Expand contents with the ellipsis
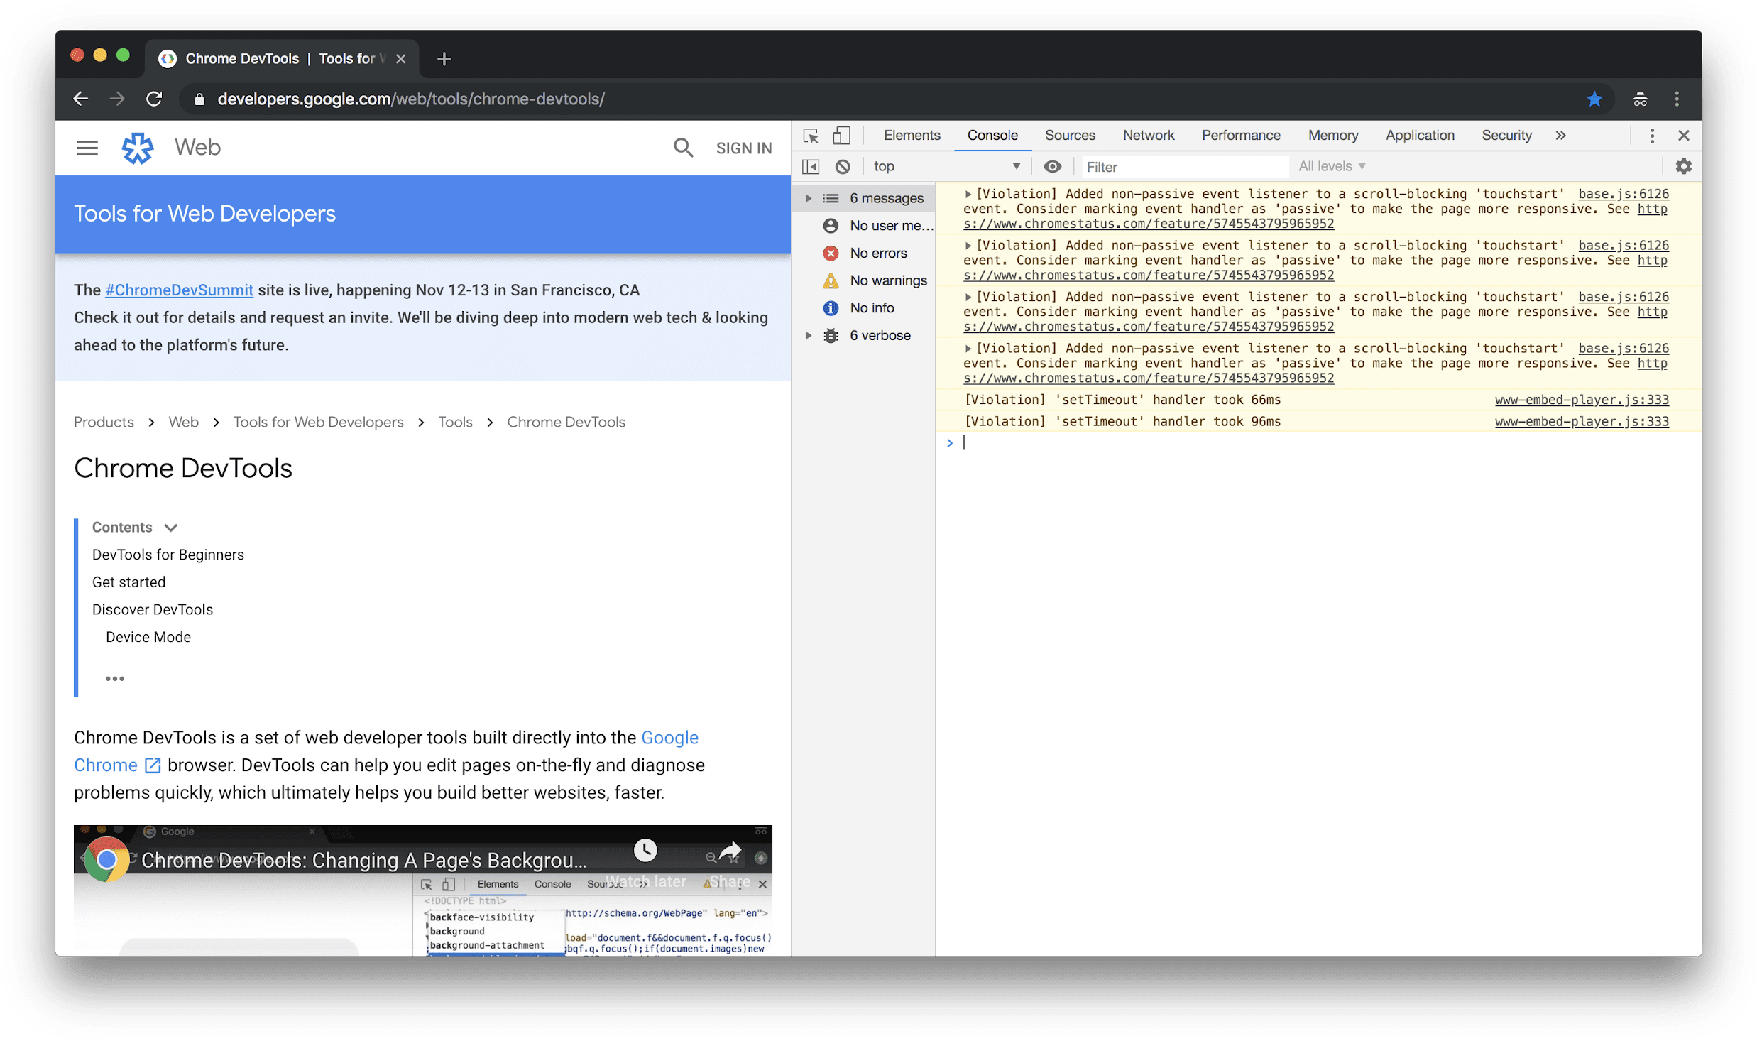The height and width of the screenshot is (1041, 1757). 114,679
